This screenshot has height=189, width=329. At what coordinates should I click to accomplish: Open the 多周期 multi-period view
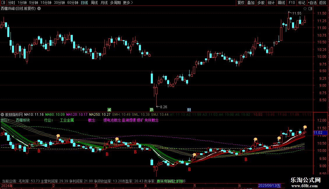point(115,3)
